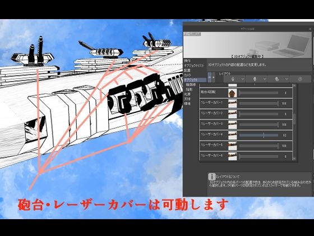The height and width of the screenshot is (236, 314).
Task: Click the 砲台4回転 label
Action: [208, 92]
